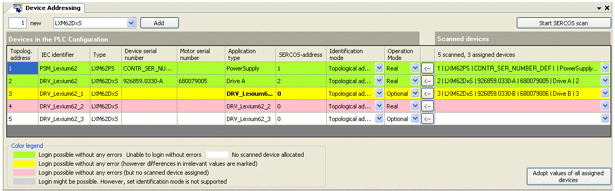Close the Device Addressing panel

pos(607,8)
